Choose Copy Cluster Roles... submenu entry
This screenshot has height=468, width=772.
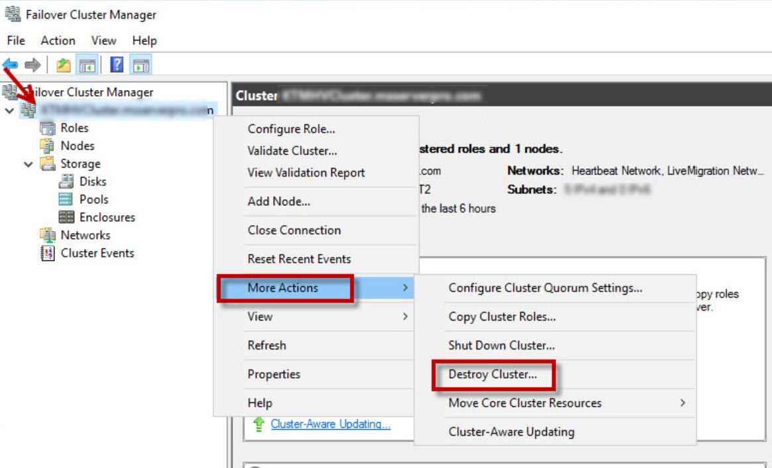[555, 316]
